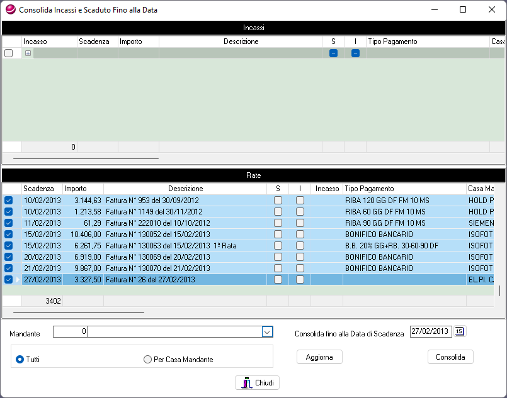Click the Incassi grid horizontal scrollbar

pyautogui.click(x=86, y=158)
